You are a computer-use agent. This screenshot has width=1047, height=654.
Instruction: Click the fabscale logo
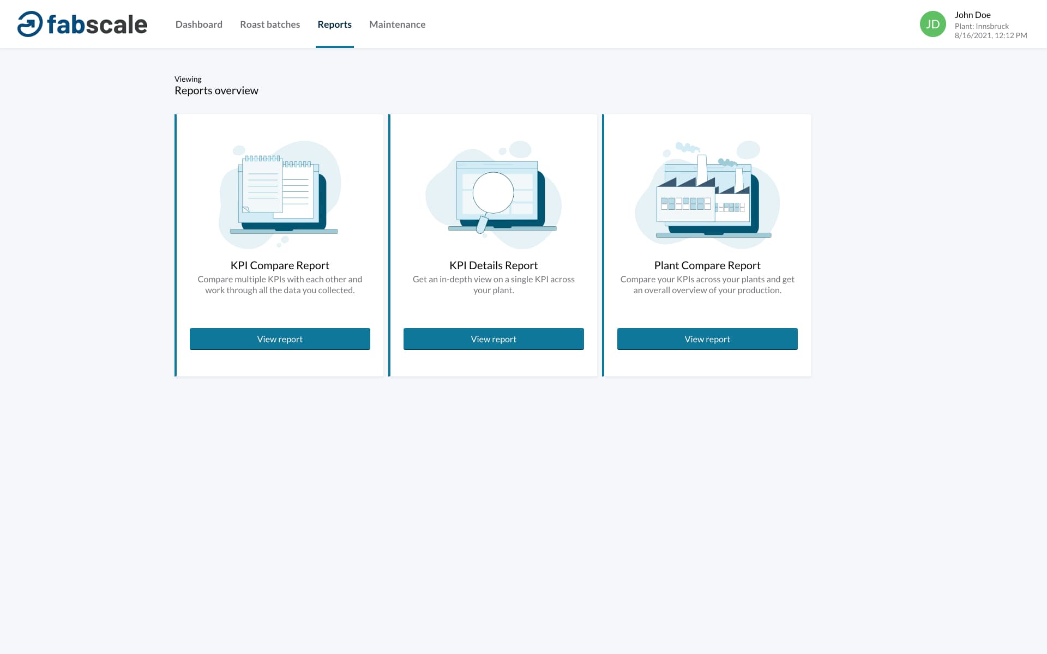[x=82, y=24]
